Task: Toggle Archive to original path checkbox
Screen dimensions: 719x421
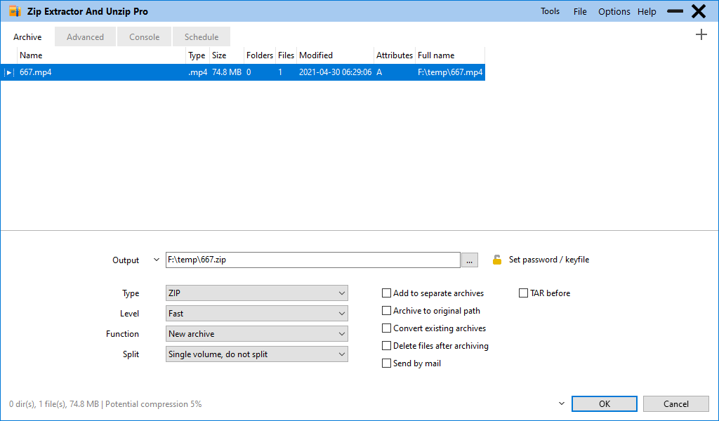Action: (387, 311)
